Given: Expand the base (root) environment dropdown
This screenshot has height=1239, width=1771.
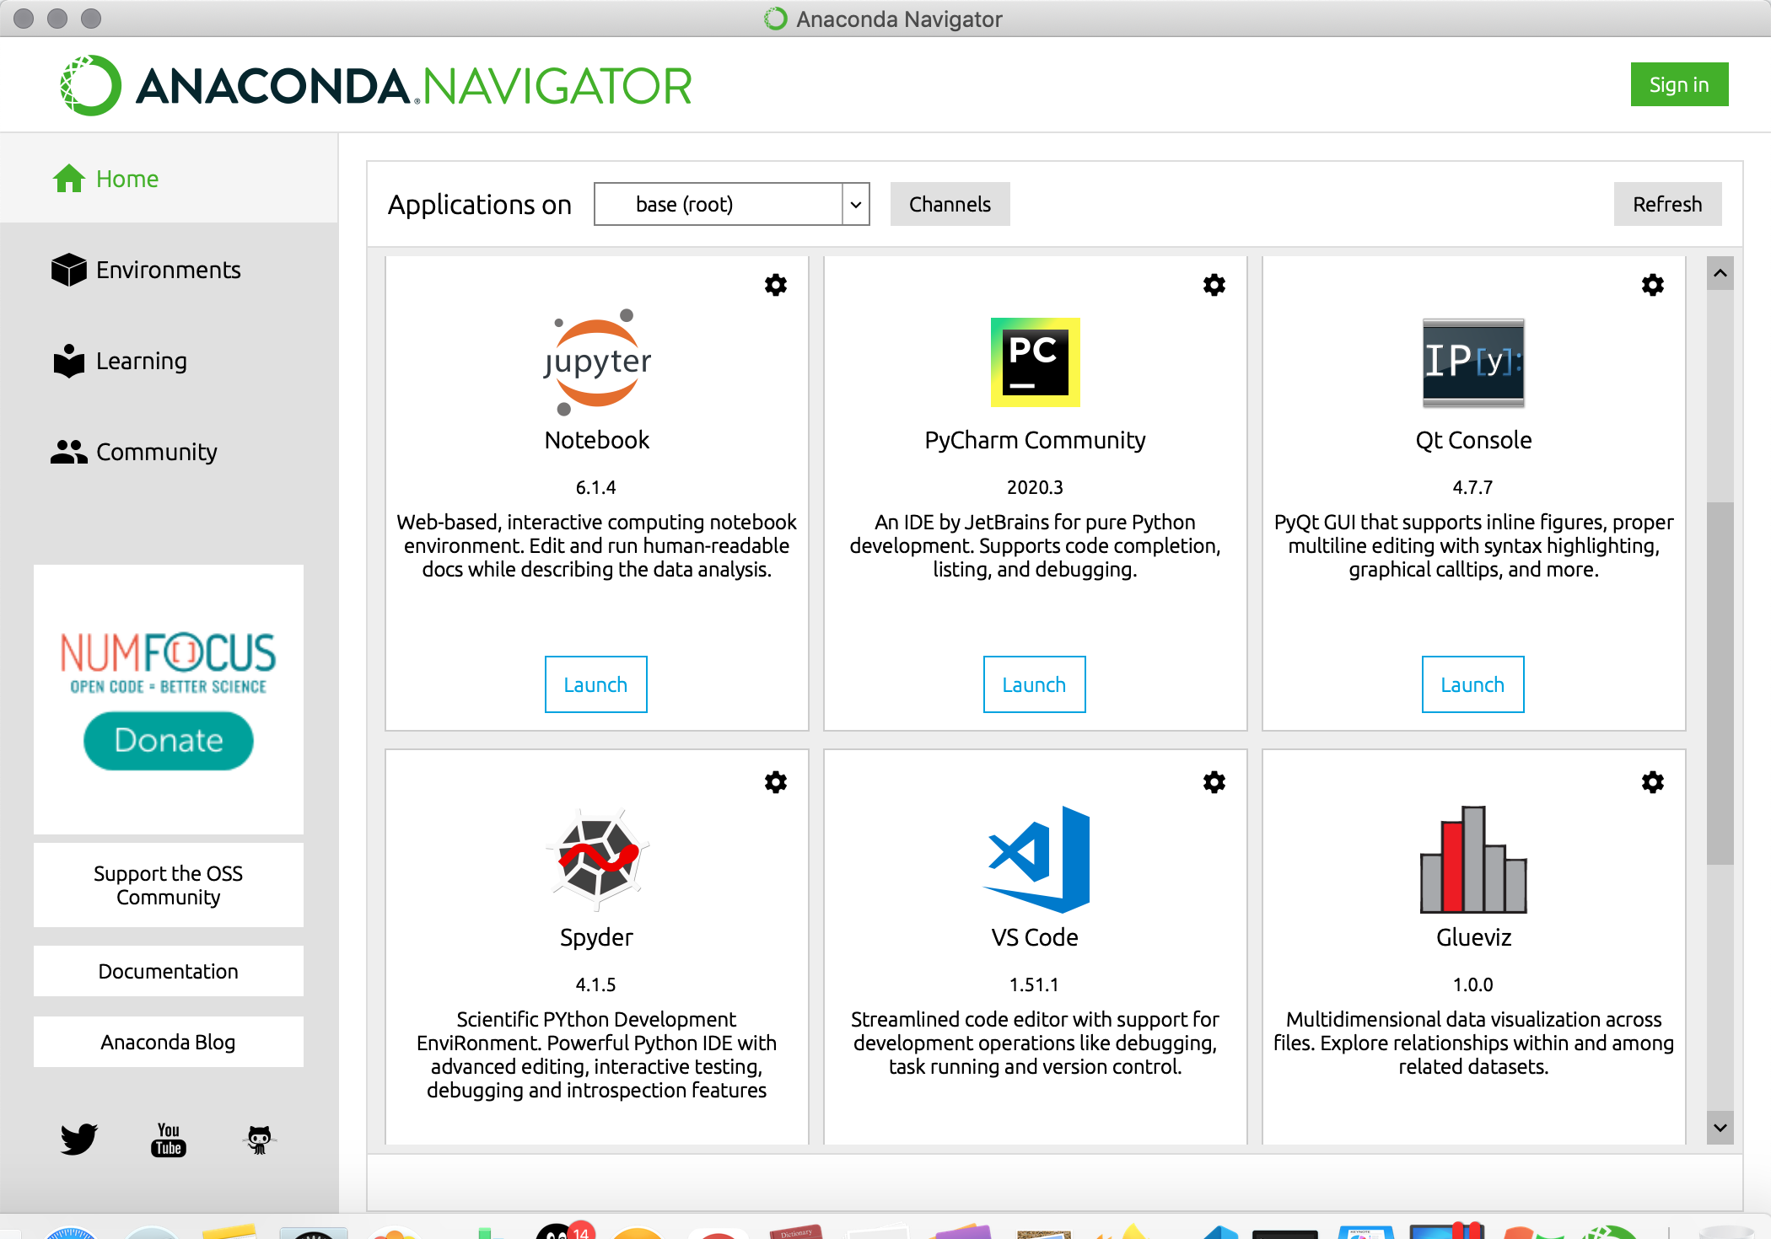Looking at the screenshot, I should pyautogui.click(x=855, y=205).
